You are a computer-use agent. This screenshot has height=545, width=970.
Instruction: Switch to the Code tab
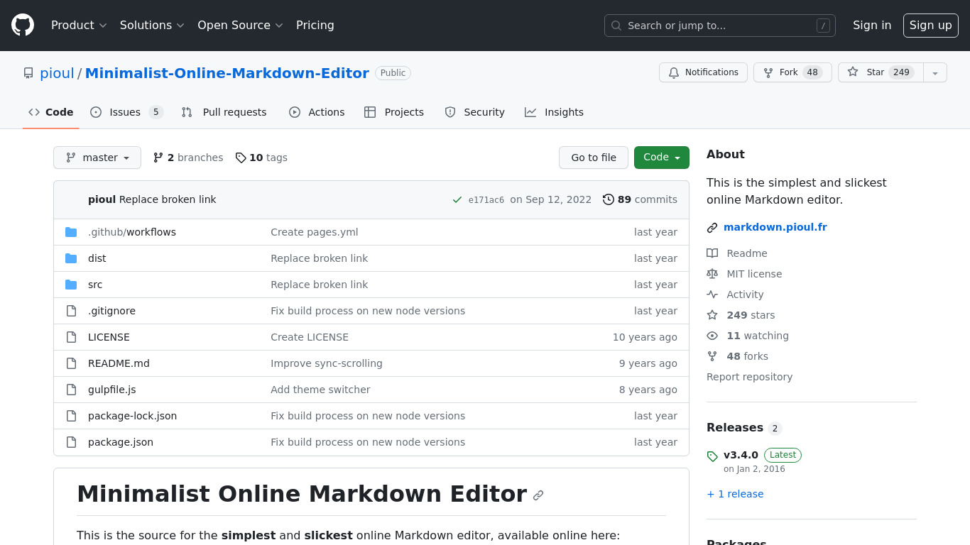coord(51,112)
